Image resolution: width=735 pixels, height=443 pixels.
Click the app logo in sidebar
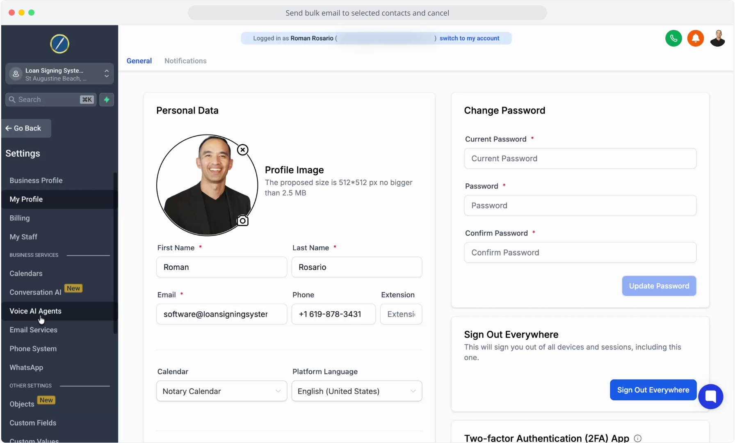point(59,44)
